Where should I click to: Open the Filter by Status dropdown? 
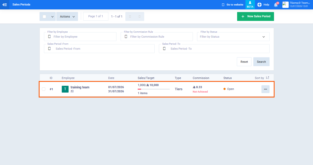click(x=233, y=37)
